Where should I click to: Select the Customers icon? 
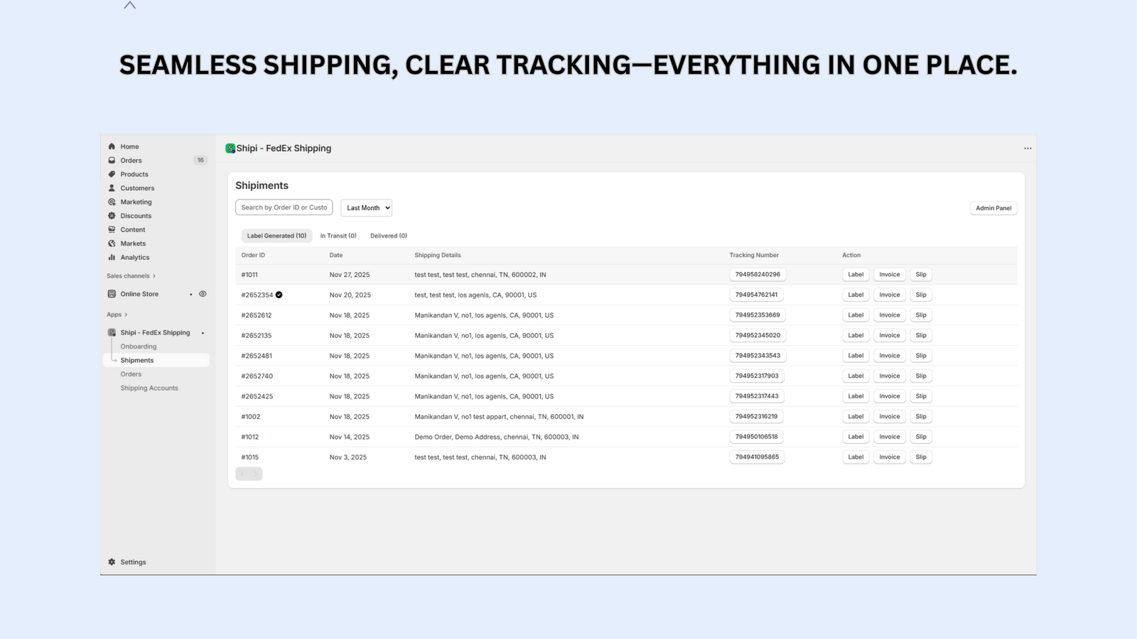coord(112,188)
